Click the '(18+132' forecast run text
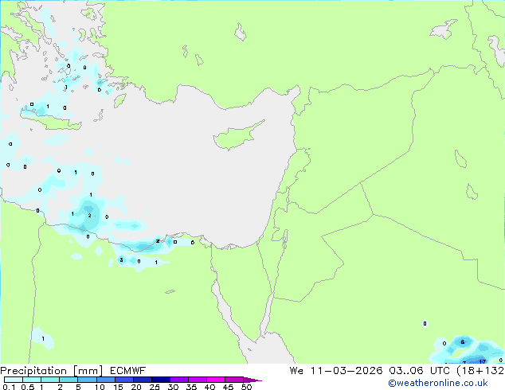 (x=480, y=371)
